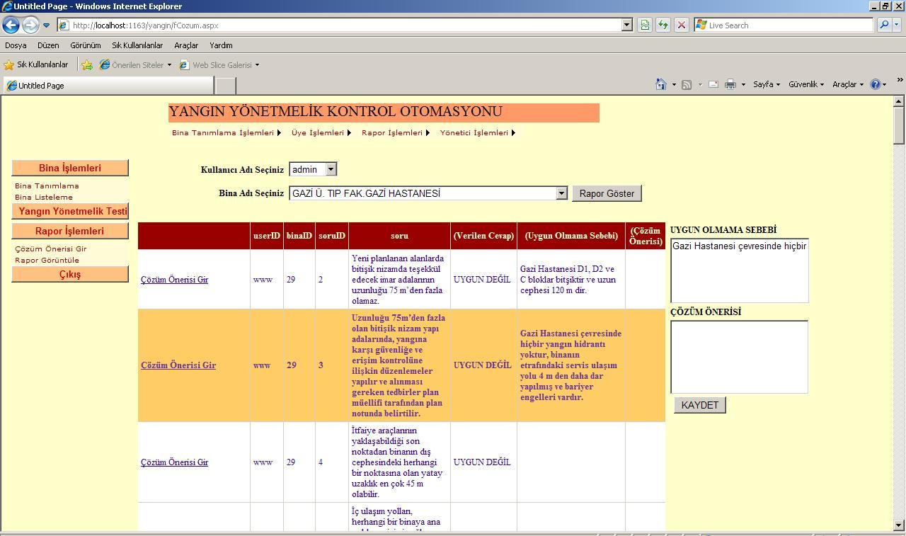Click the Internet Explorer title bar icon
This screenshot has height=536, width=906.
coord(6,6)
